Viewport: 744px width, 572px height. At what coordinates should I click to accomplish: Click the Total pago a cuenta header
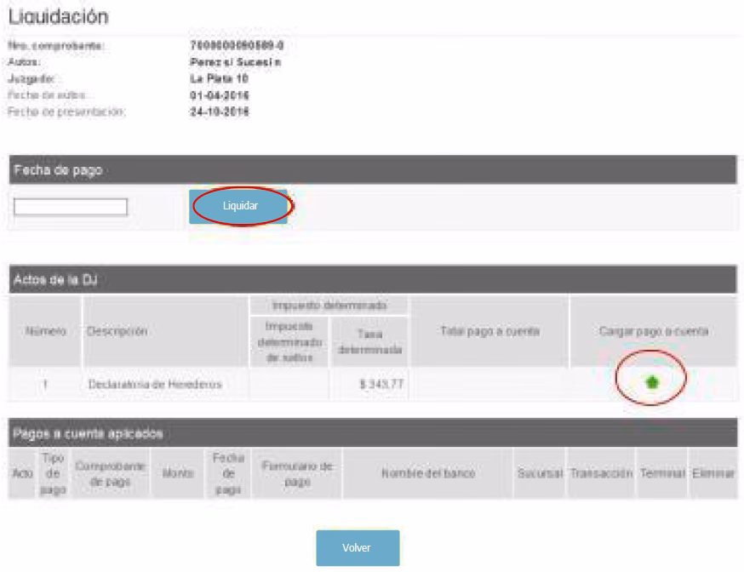[489, 331]
